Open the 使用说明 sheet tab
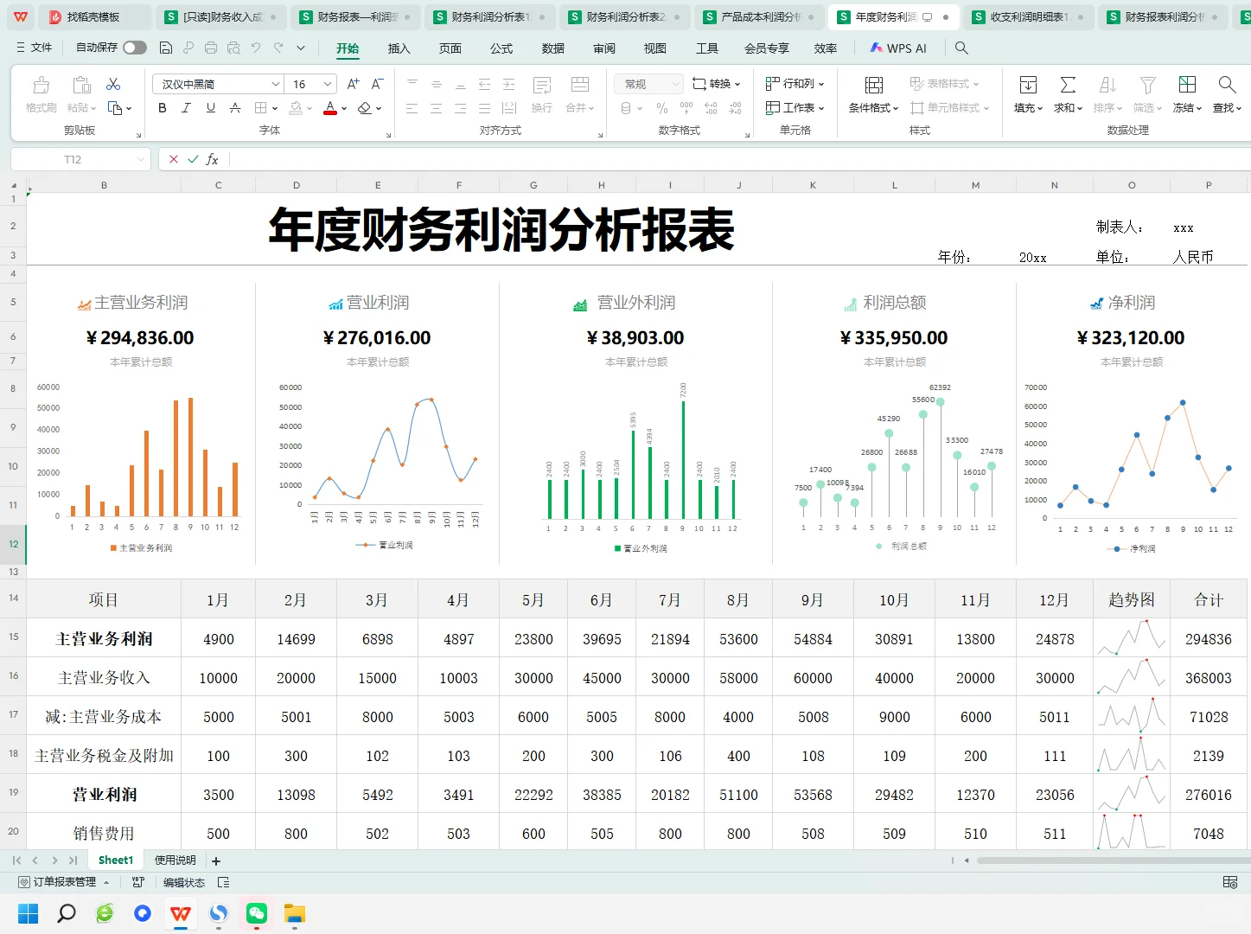Screen dimensions: 1251x934 176,860
